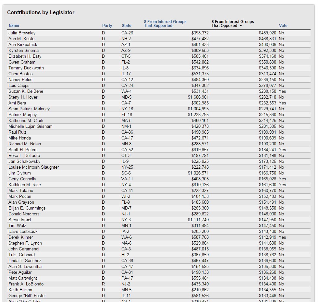Click the Yes vote for Derek Kilmer
Viewport: 318px width, 302px height.
tap(282, 237)
